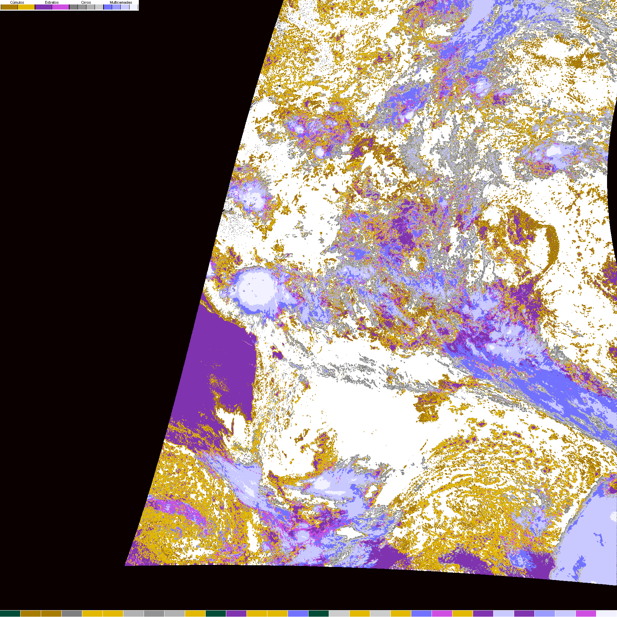The height and width of the screenshot is (617, 617).
Task: Select the magenta Estratos legend swatch
Action: (60, 7)
